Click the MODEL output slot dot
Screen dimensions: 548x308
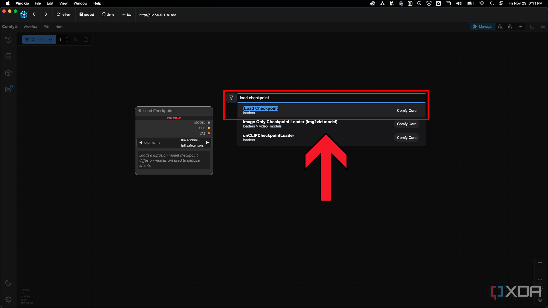[209, 123]
